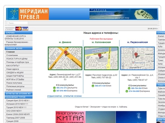Image resolution: width=165 pixels, height=123 pixels.
Task: Open Тунис in the countries sidebar
Action: click(161, 60)
